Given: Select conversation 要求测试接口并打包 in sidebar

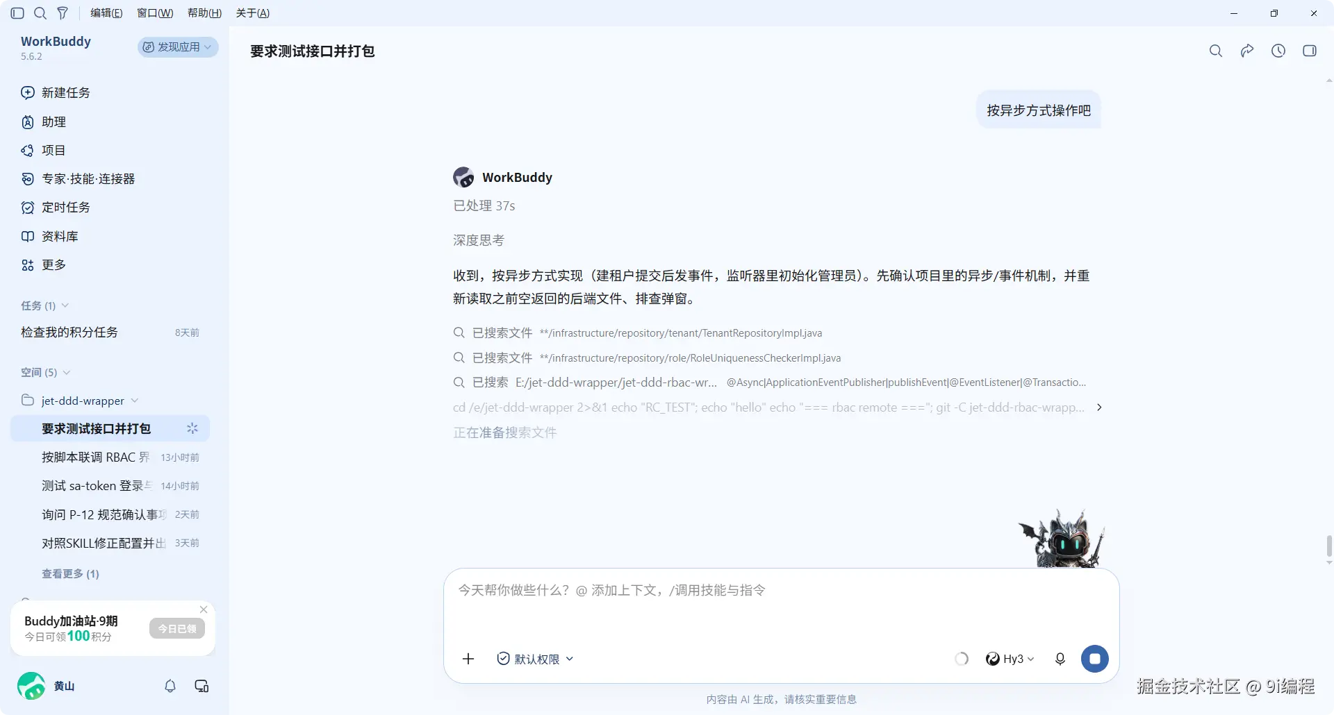Looking at the screenshot, I should pos(110,429).
